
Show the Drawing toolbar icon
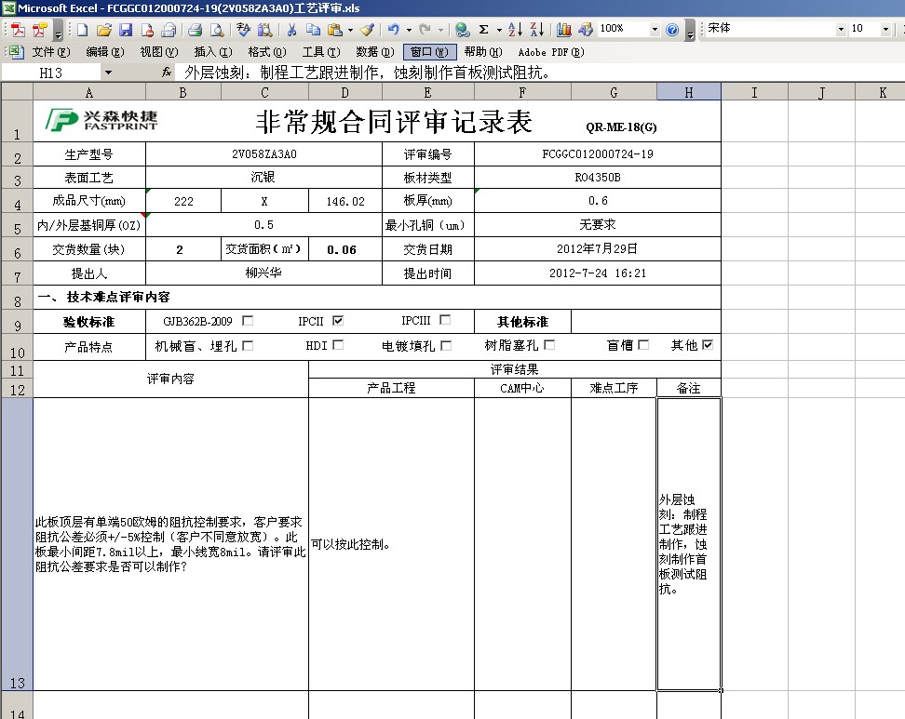[586, 30]
